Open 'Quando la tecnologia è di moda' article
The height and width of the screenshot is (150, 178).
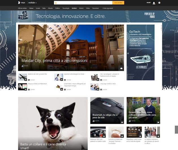pyautogui.click(x=74, y=74)
